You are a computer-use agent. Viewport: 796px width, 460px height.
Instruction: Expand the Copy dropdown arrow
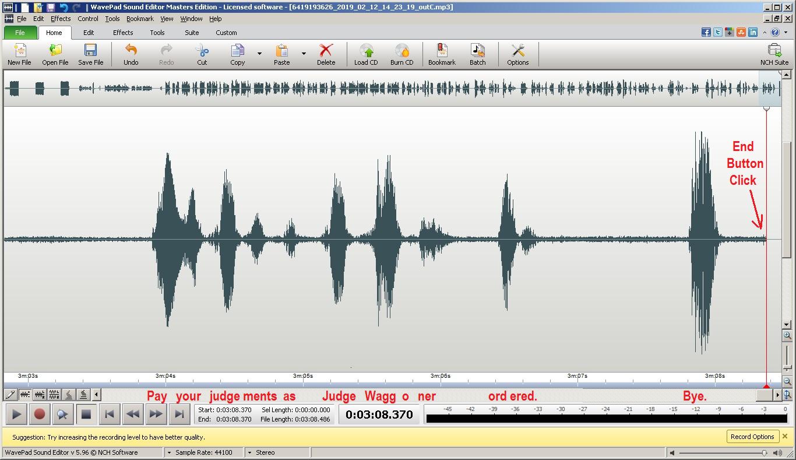[259, 54]
